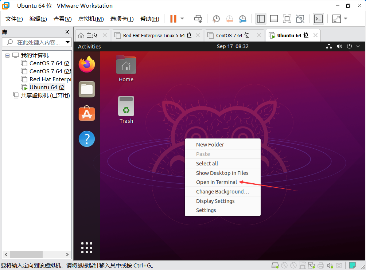366x270 pixels.
Task: Open the 查看(V) menu
Action: click(62, 19)
